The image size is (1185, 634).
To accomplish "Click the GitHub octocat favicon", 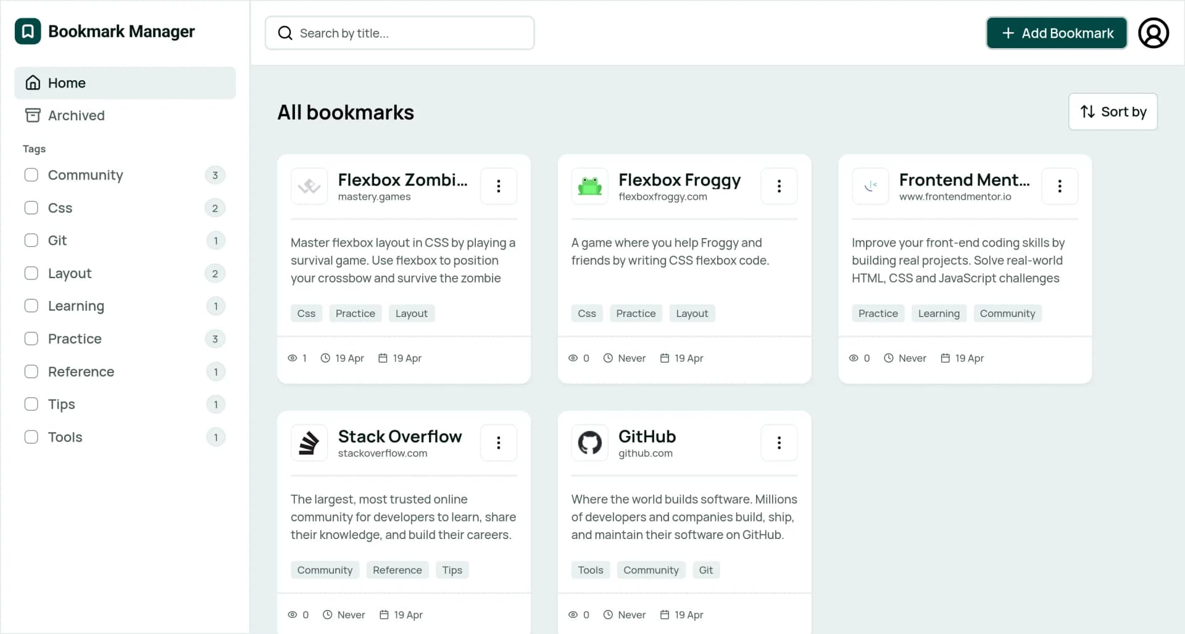I will tap(589, 443).
